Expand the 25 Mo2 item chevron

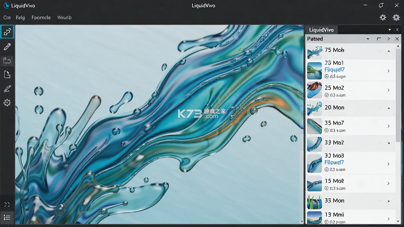point(389,90)
